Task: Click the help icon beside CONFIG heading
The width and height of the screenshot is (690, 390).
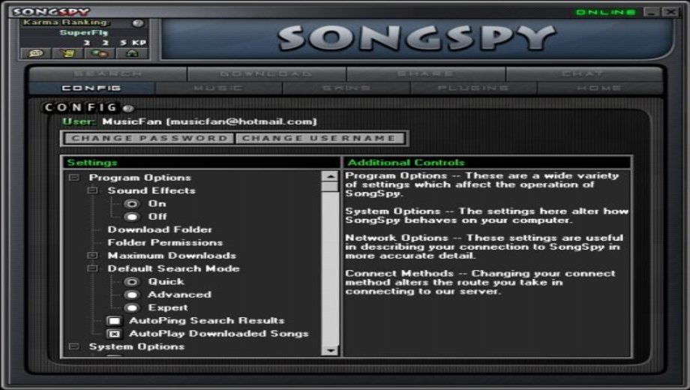Action: point(127,108)
